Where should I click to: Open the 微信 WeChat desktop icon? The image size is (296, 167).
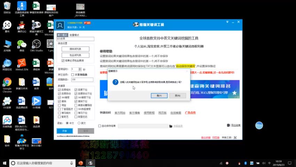tap(22, 46)
